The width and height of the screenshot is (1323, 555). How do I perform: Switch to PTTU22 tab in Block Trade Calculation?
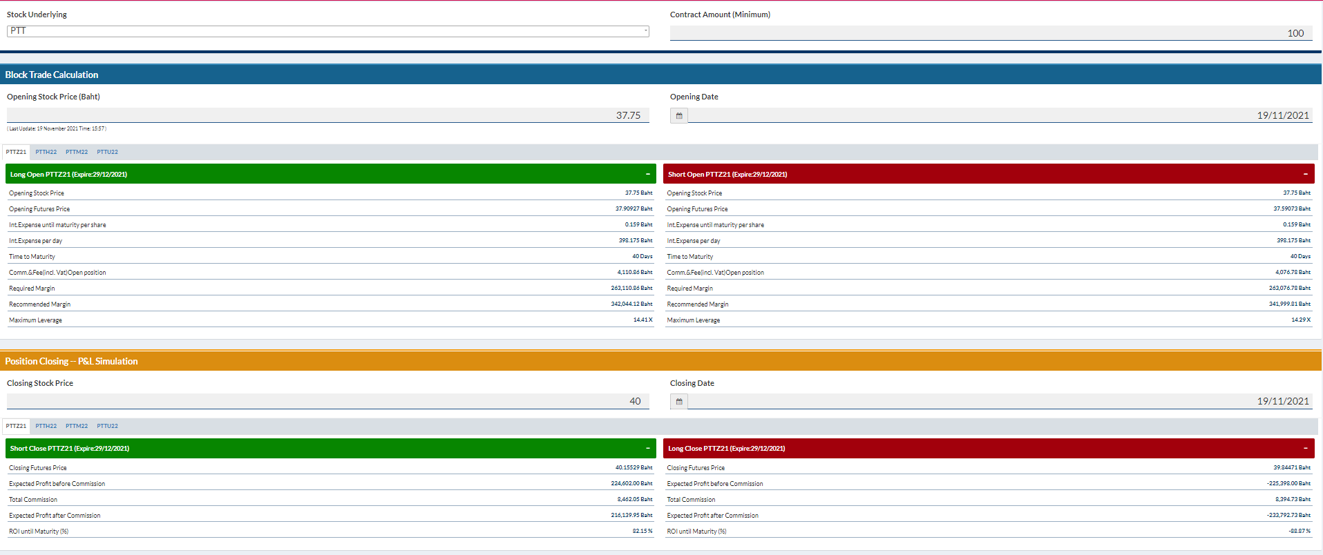107,152
